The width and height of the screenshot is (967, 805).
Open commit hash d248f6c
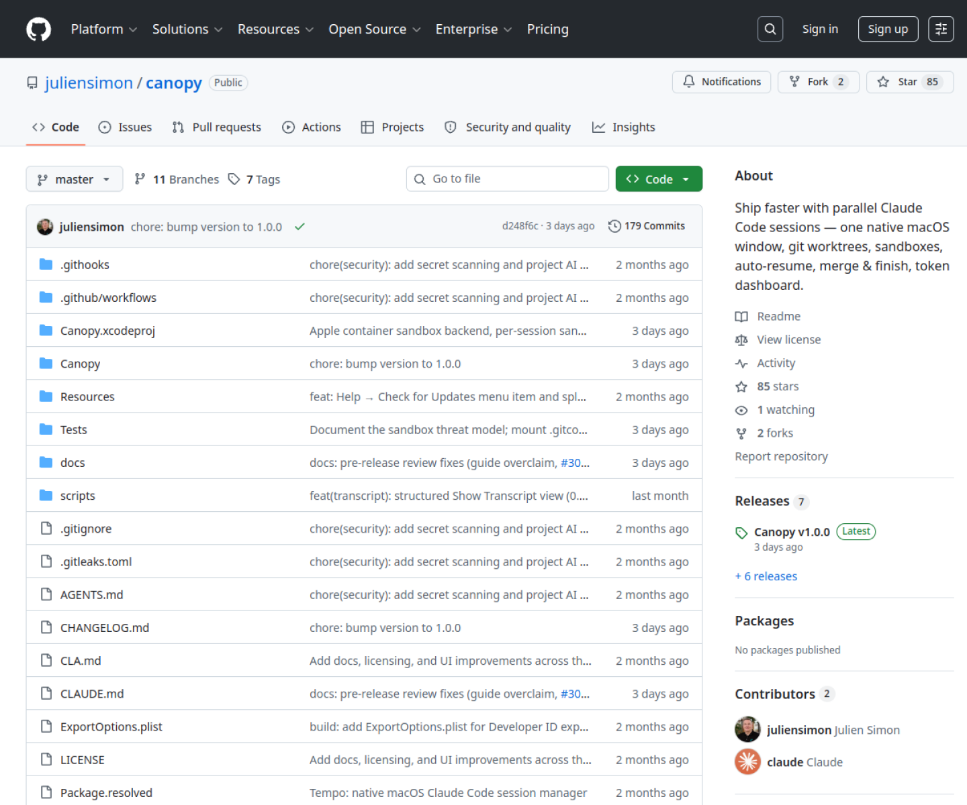point(520,226)
